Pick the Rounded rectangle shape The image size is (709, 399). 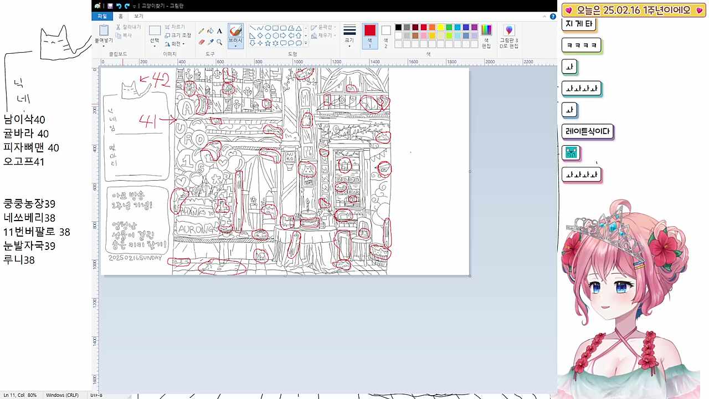tap(284, 28)
